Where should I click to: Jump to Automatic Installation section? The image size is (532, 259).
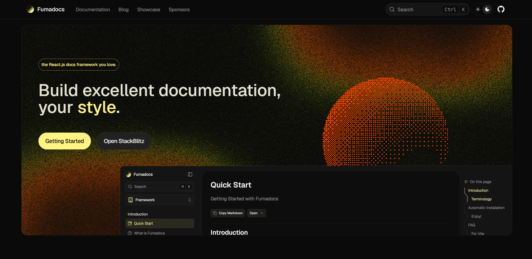(486, 208)
